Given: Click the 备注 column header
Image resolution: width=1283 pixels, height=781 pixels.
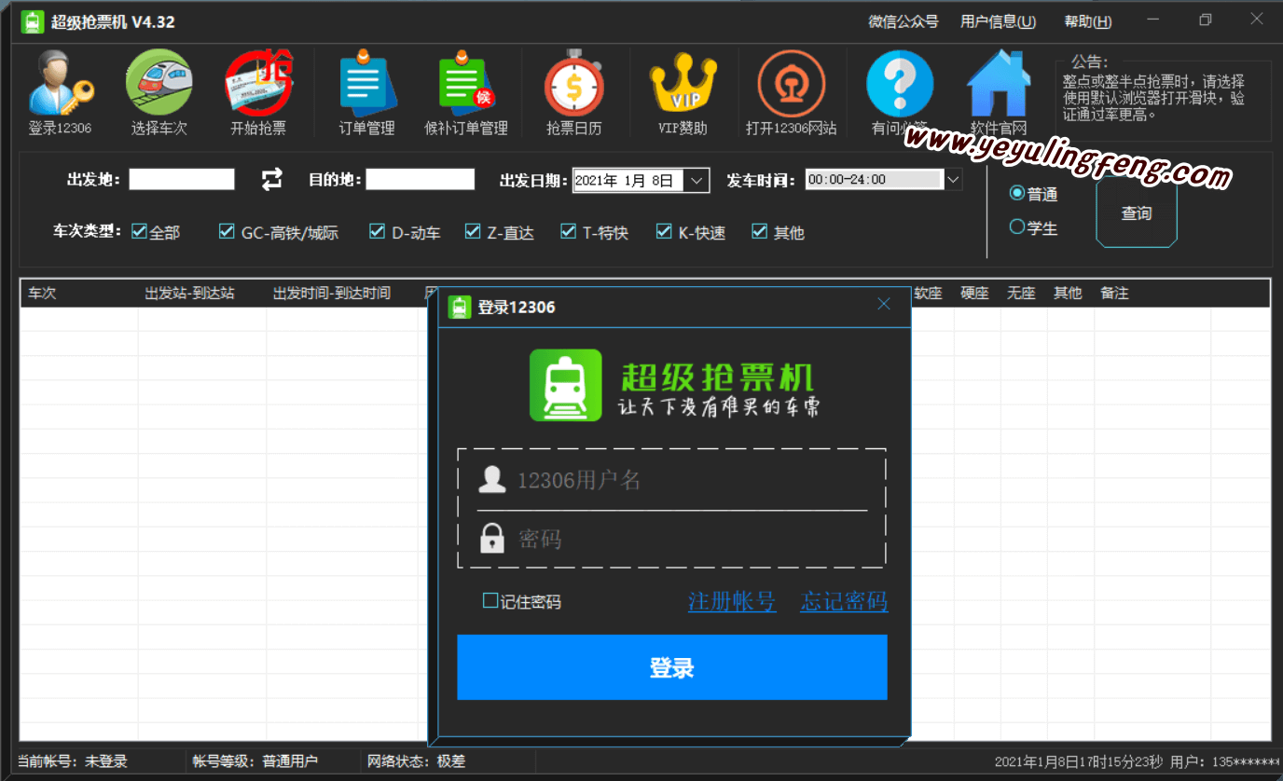Looking at the screenshot, I should [1115, 293].
